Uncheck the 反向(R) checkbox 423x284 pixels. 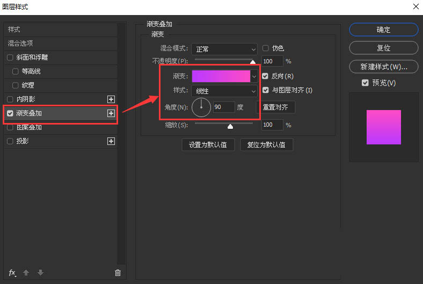pos(265,76)
